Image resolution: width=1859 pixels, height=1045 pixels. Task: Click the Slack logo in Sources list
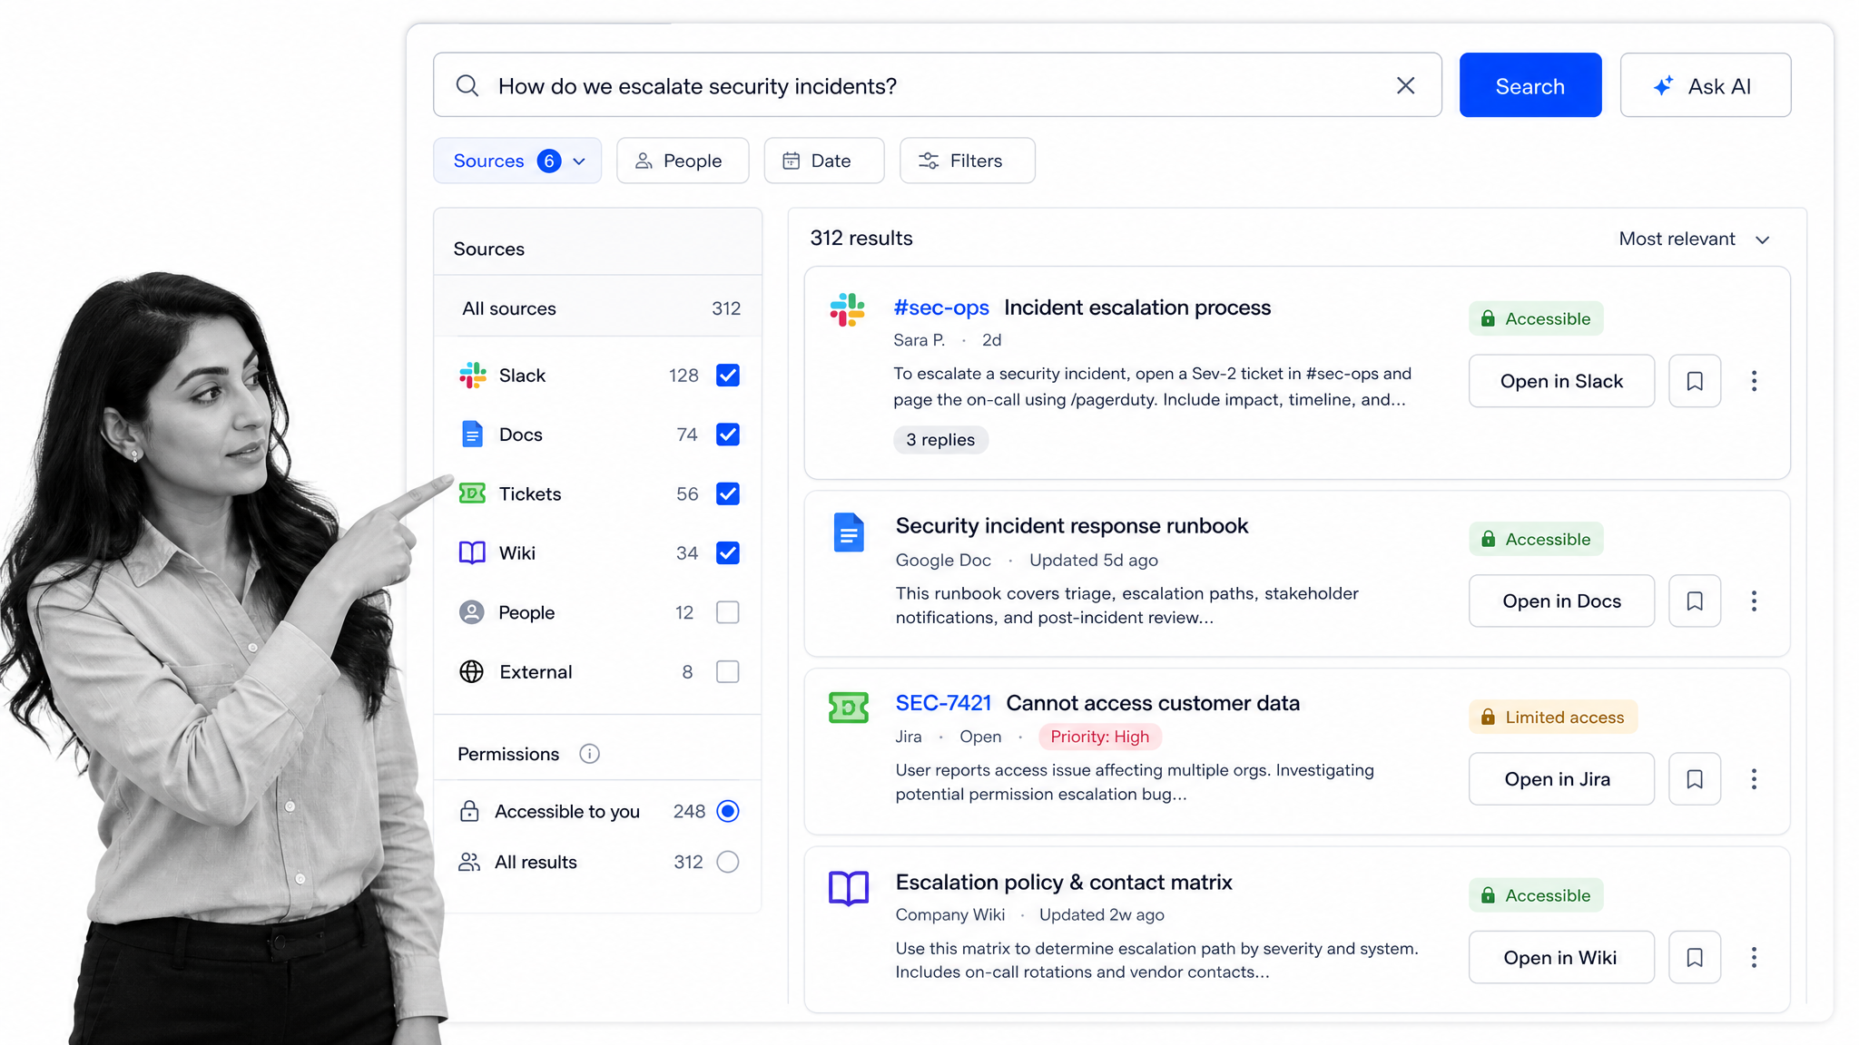point(472,376)
